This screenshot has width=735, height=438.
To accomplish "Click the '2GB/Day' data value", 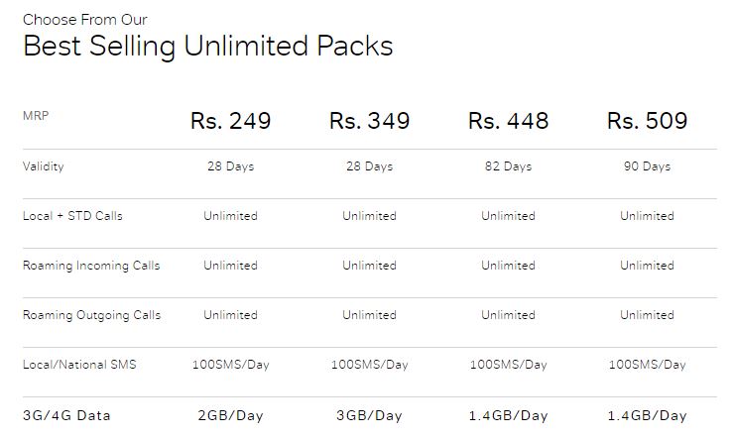I will pyautogui.click(x=231, y=415).
